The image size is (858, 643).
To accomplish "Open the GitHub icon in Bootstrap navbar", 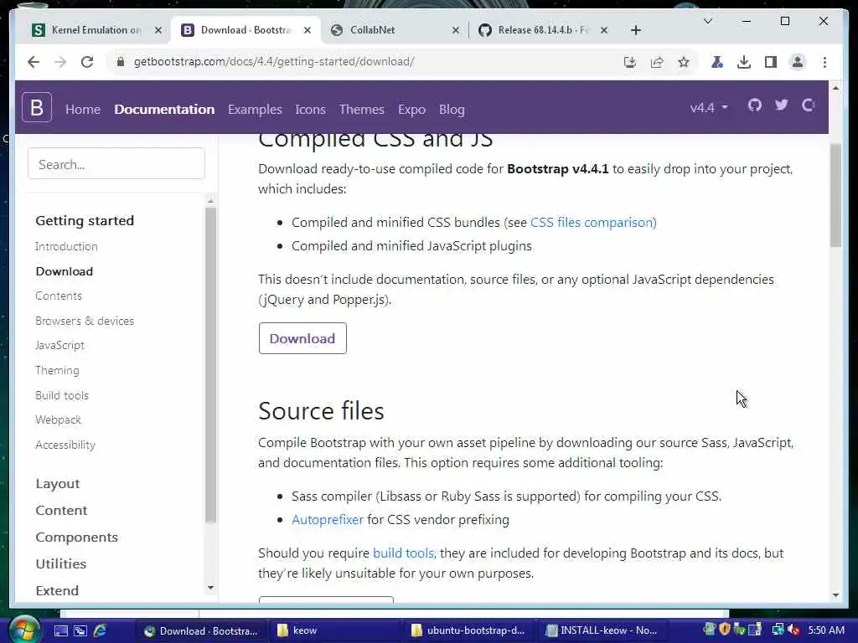I will click(755, 105).
